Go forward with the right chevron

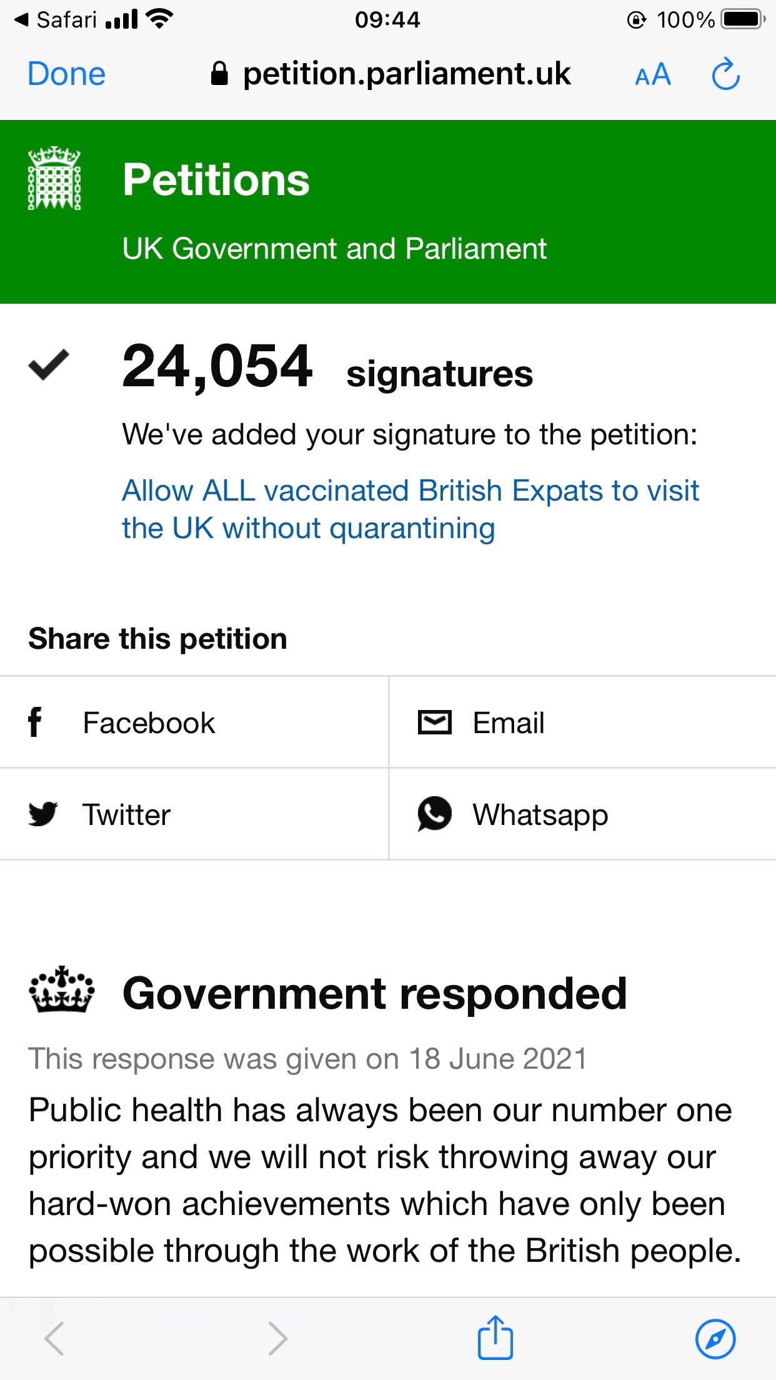click(277, 1339)
